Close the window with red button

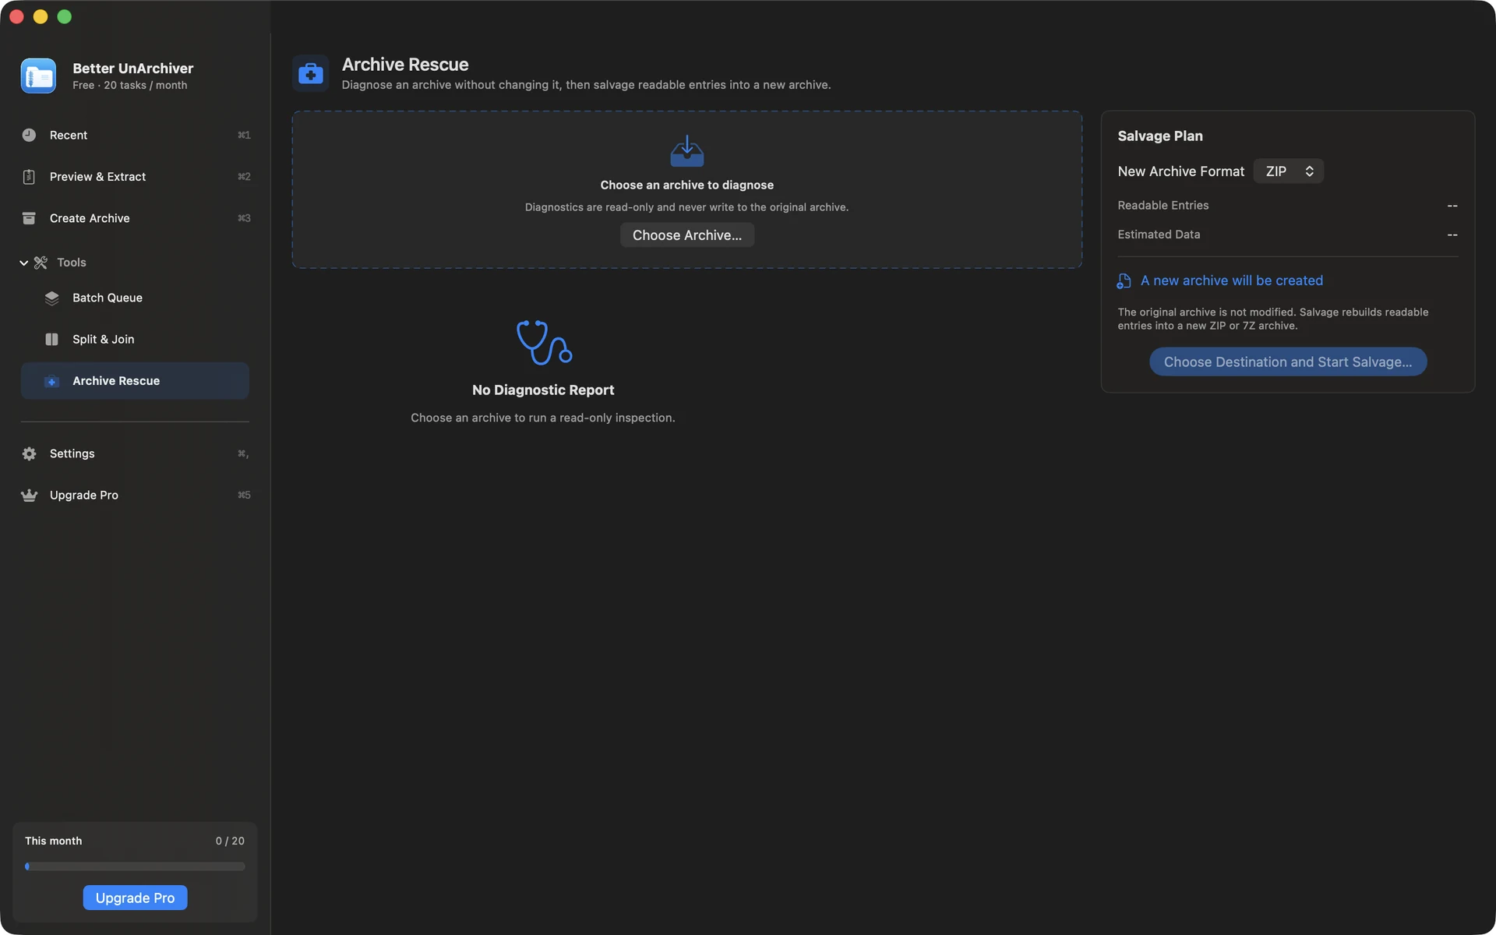click(16, 16)
